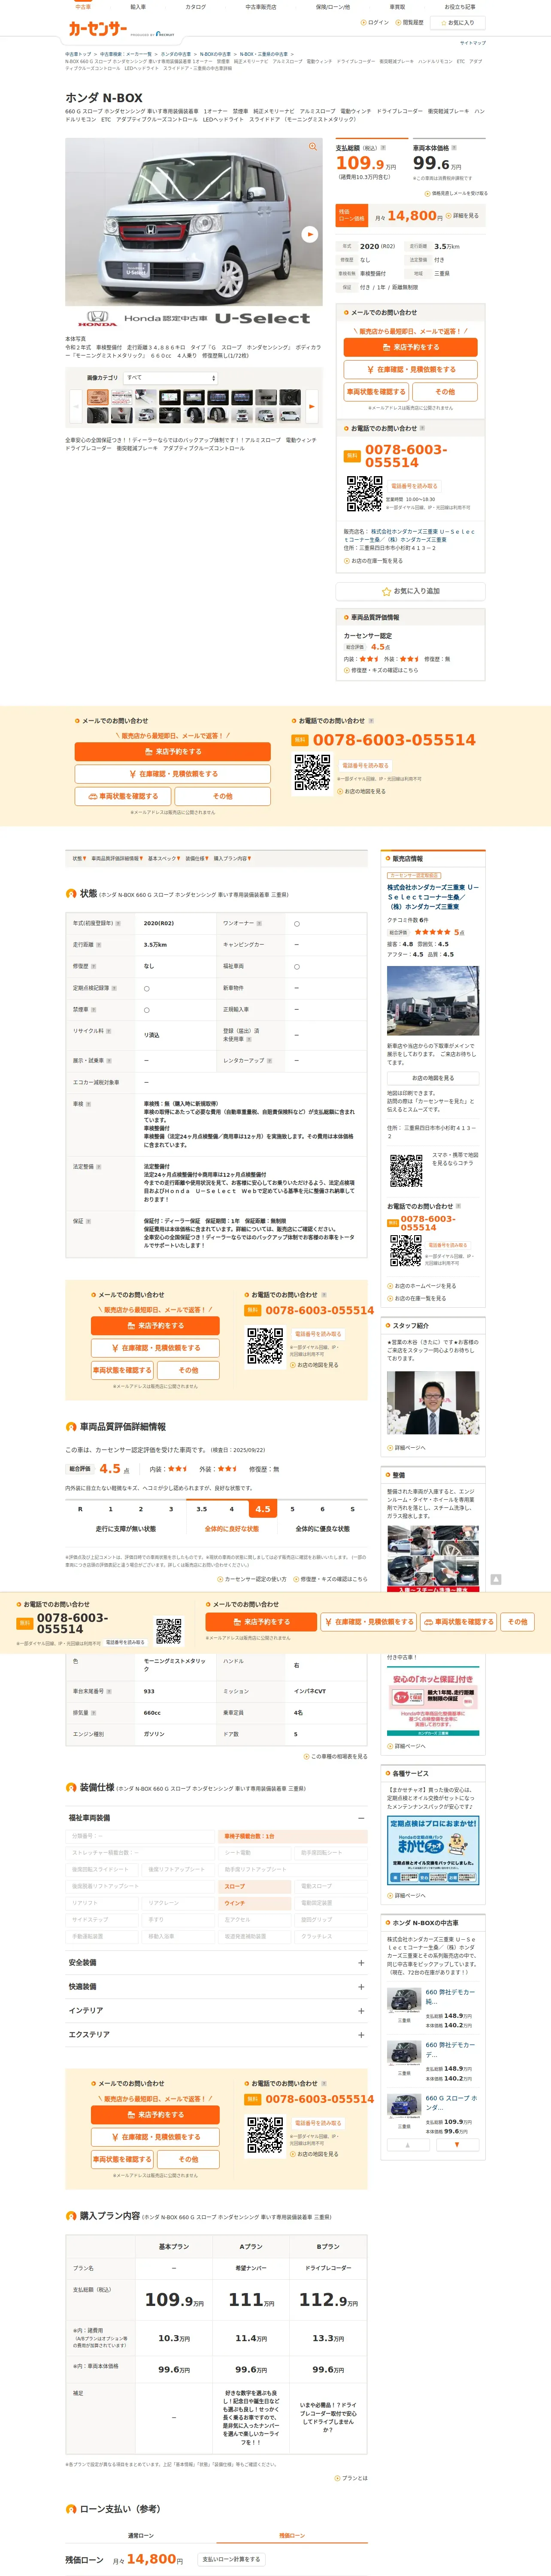Click カーセンサー認定の使い方 link
The width and height of the screenshot is (551, 2576).
tap(252, 1579)
